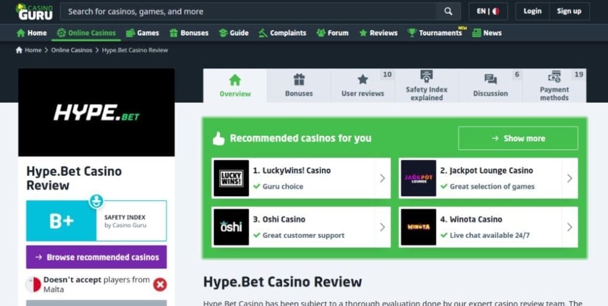This screenshot has height=306, width=608.
Task: Click Browse recommended casinos button
Action: [x=97, y=257]
